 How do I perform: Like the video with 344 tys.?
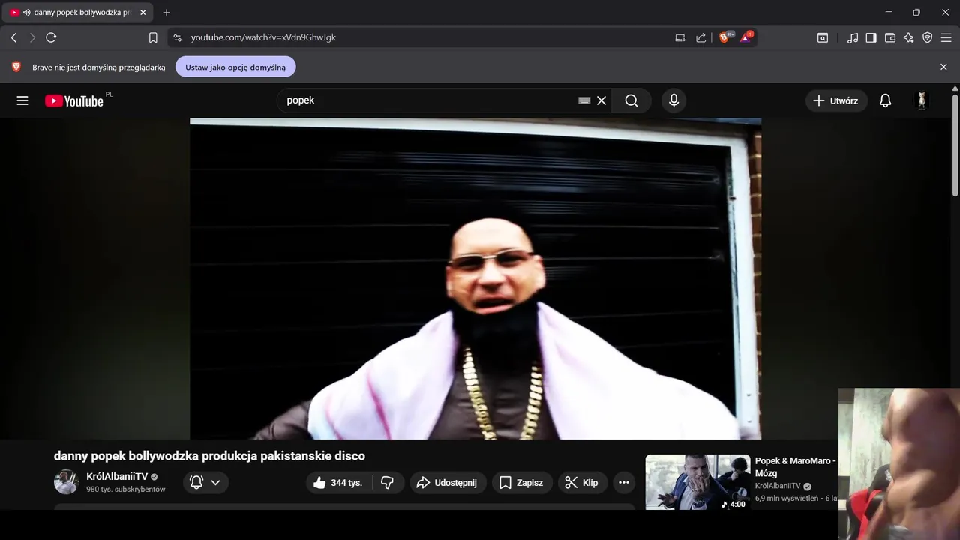point(337,482)
